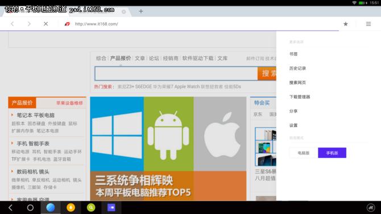Bookmark this page with the star icon

click(x=346, y=24)
